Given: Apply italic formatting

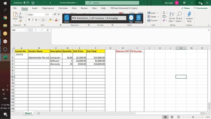Looking at the screenshot, I should 33,20.
